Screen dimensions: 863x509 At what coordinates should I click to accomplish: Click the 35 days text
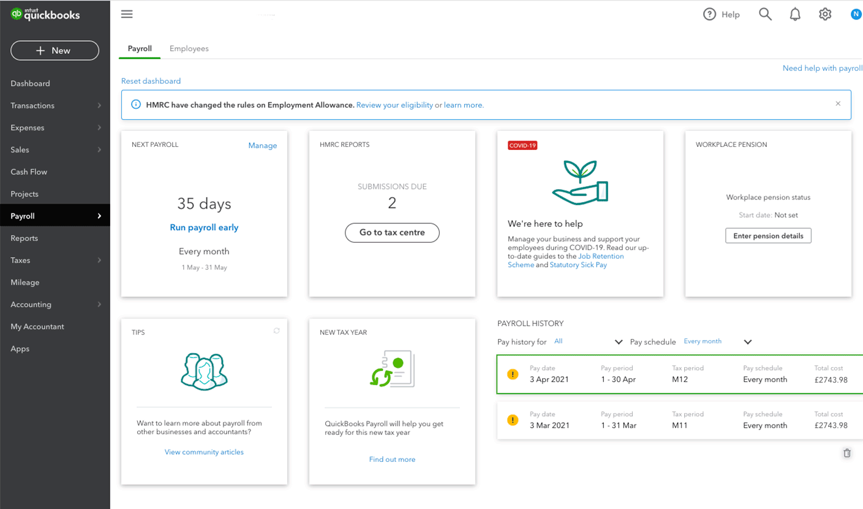pos(204,204)
